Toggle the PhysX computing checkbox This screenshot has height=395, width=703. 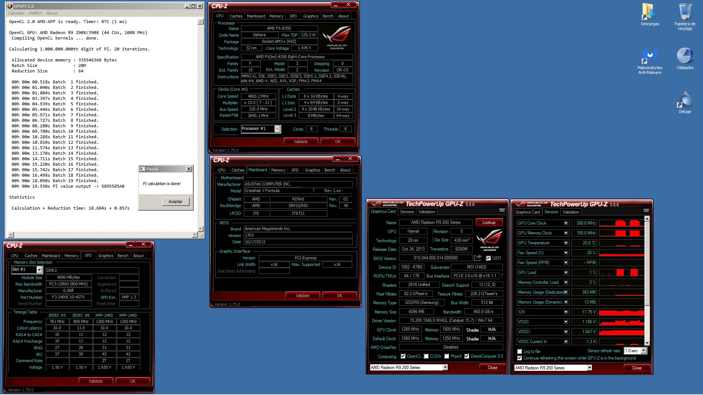pyautogui.click(x=446, y=356)
